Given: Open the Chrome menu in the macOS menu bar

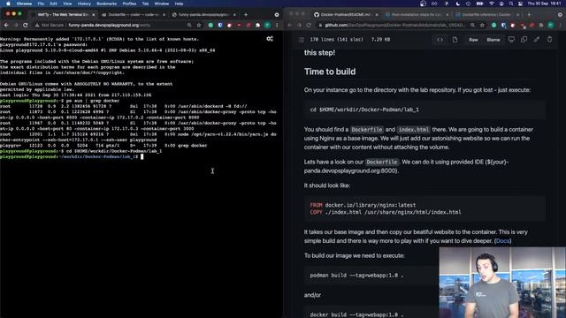Looking at the screenshot, I should (x=24, y=4).
